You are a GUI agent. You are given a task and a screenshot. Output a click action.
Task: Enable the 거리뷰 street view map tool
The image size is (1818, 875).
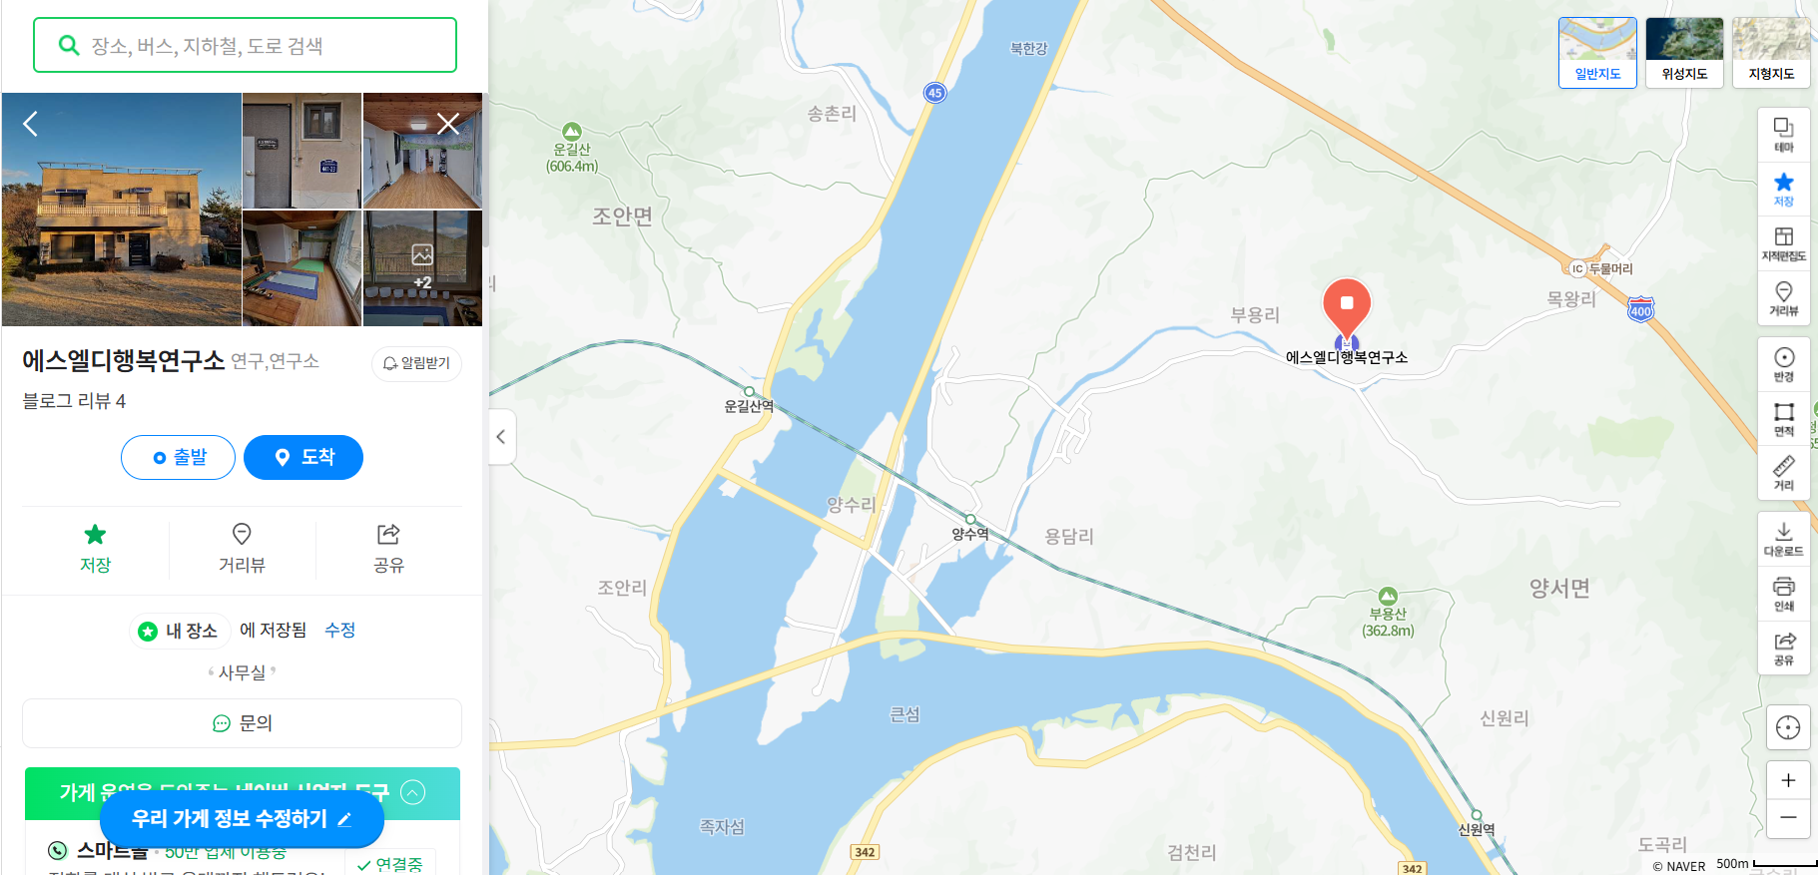pyautogui.click(x=1783, y=298)
